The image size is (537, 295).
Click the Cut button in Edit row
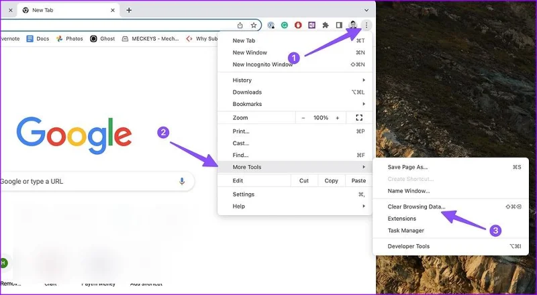[x=304, y=181]
